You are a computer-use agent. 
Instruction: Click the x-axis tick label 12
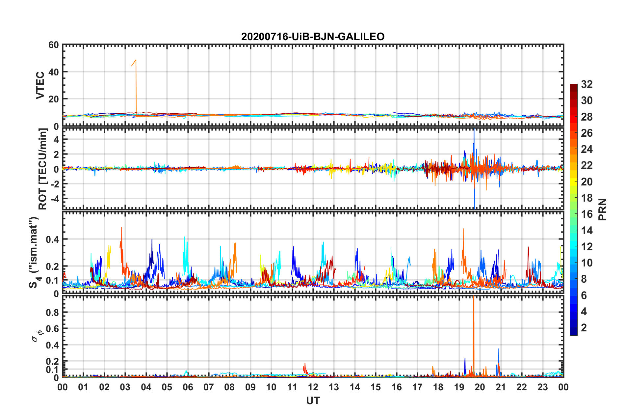pos(313,387)
